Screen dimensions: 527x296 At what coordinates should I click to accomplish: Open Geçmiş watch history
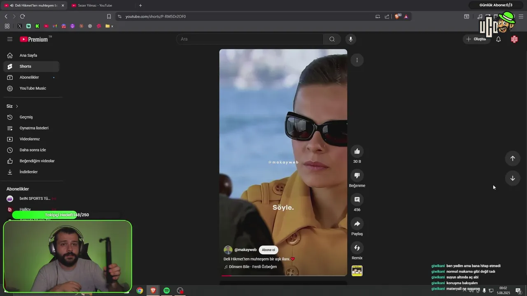[31, 117]
